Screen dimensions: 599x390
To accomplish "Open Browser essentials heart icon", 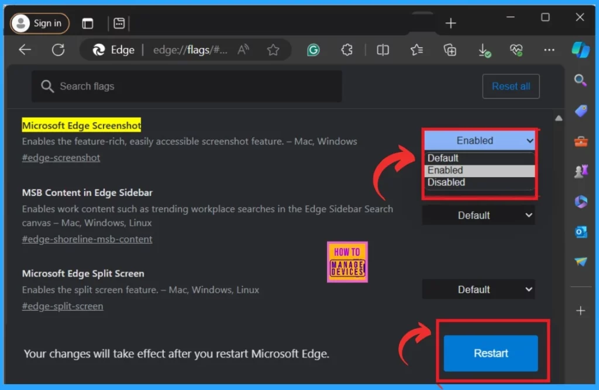I will [x=516, y=50].
